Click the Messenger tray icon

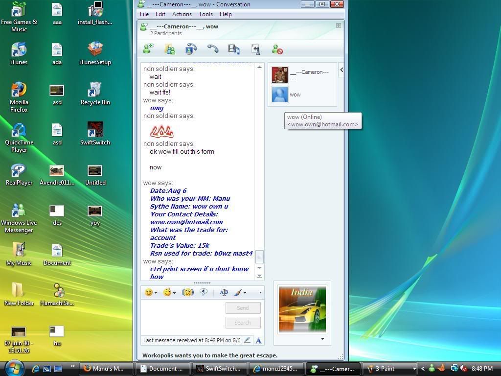[x=432, y=369]
